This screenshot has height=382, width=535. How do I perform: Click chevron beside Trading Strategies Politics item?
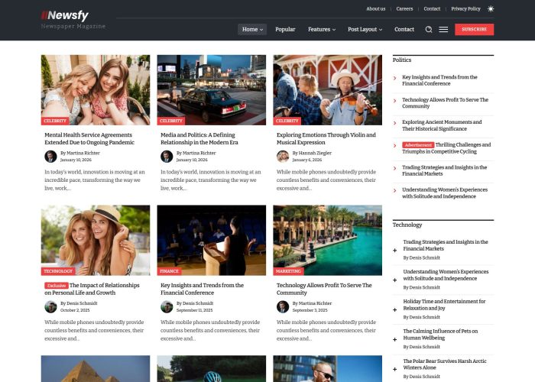[395, 168]
